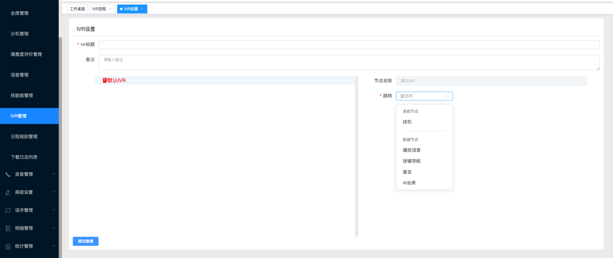The image size is (613, 258).
Task: Click the document icon beside 统计管理
Action: tap(8, 246)
